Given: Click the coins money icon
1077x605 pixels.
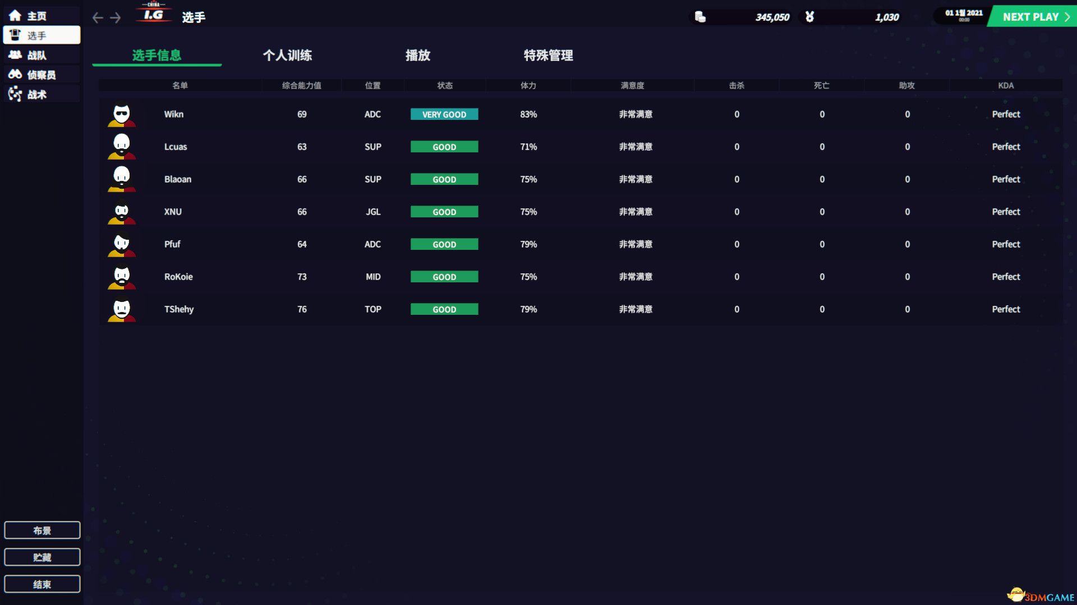Looking at the screenshot, I should (x=700, y=17).
